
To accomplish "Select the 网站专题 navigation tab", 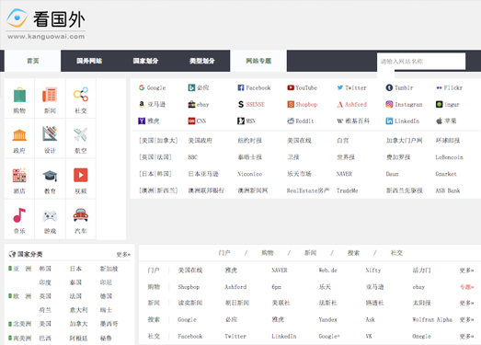I will [x=258, y=61].
